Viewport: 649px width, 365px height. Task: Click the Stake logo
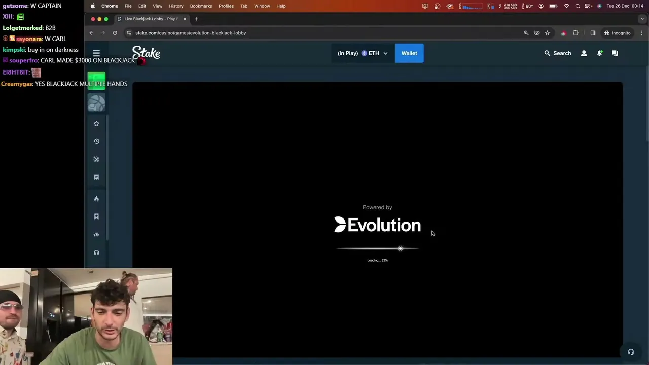146,53
